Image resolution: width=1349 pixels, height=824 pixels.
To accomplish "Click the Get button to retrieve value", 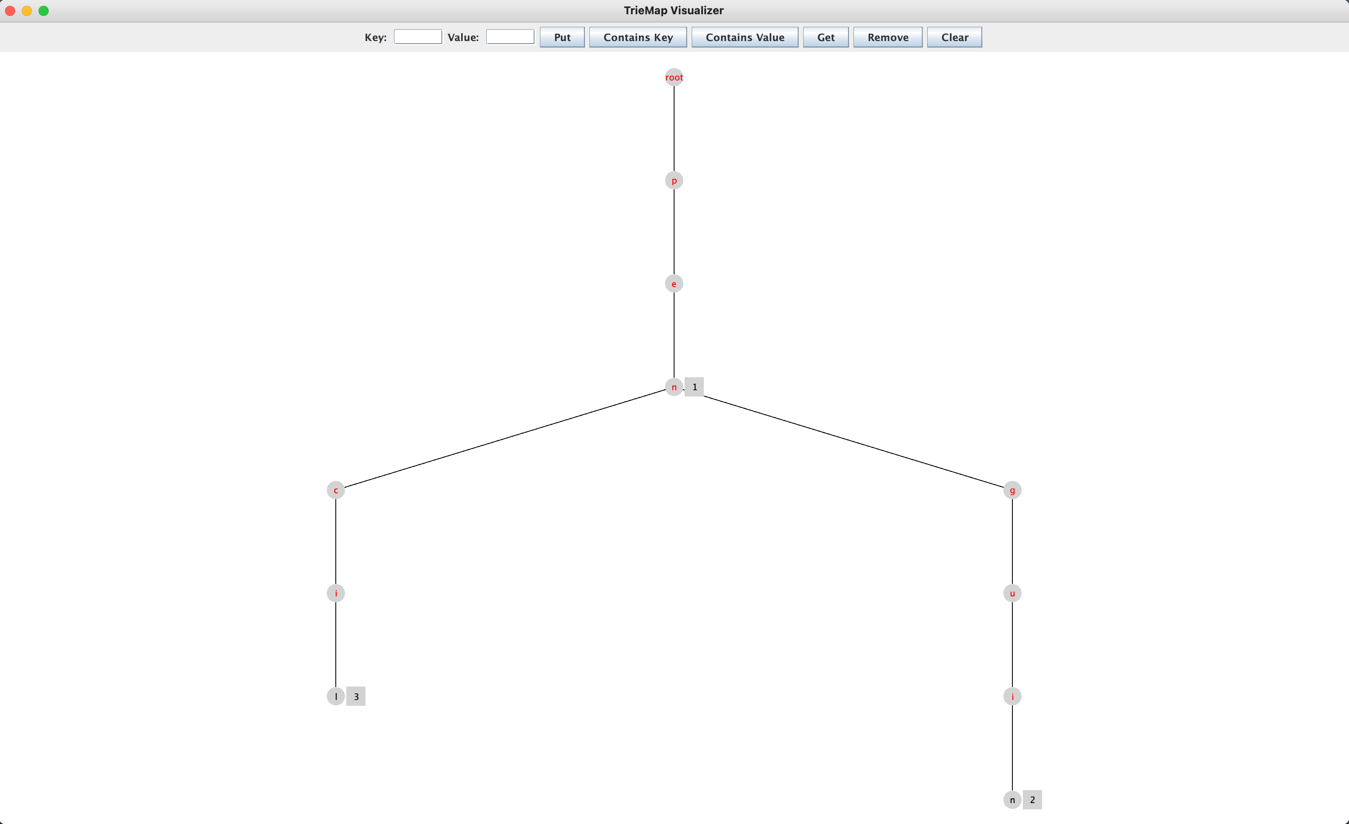I will [826, 36].
